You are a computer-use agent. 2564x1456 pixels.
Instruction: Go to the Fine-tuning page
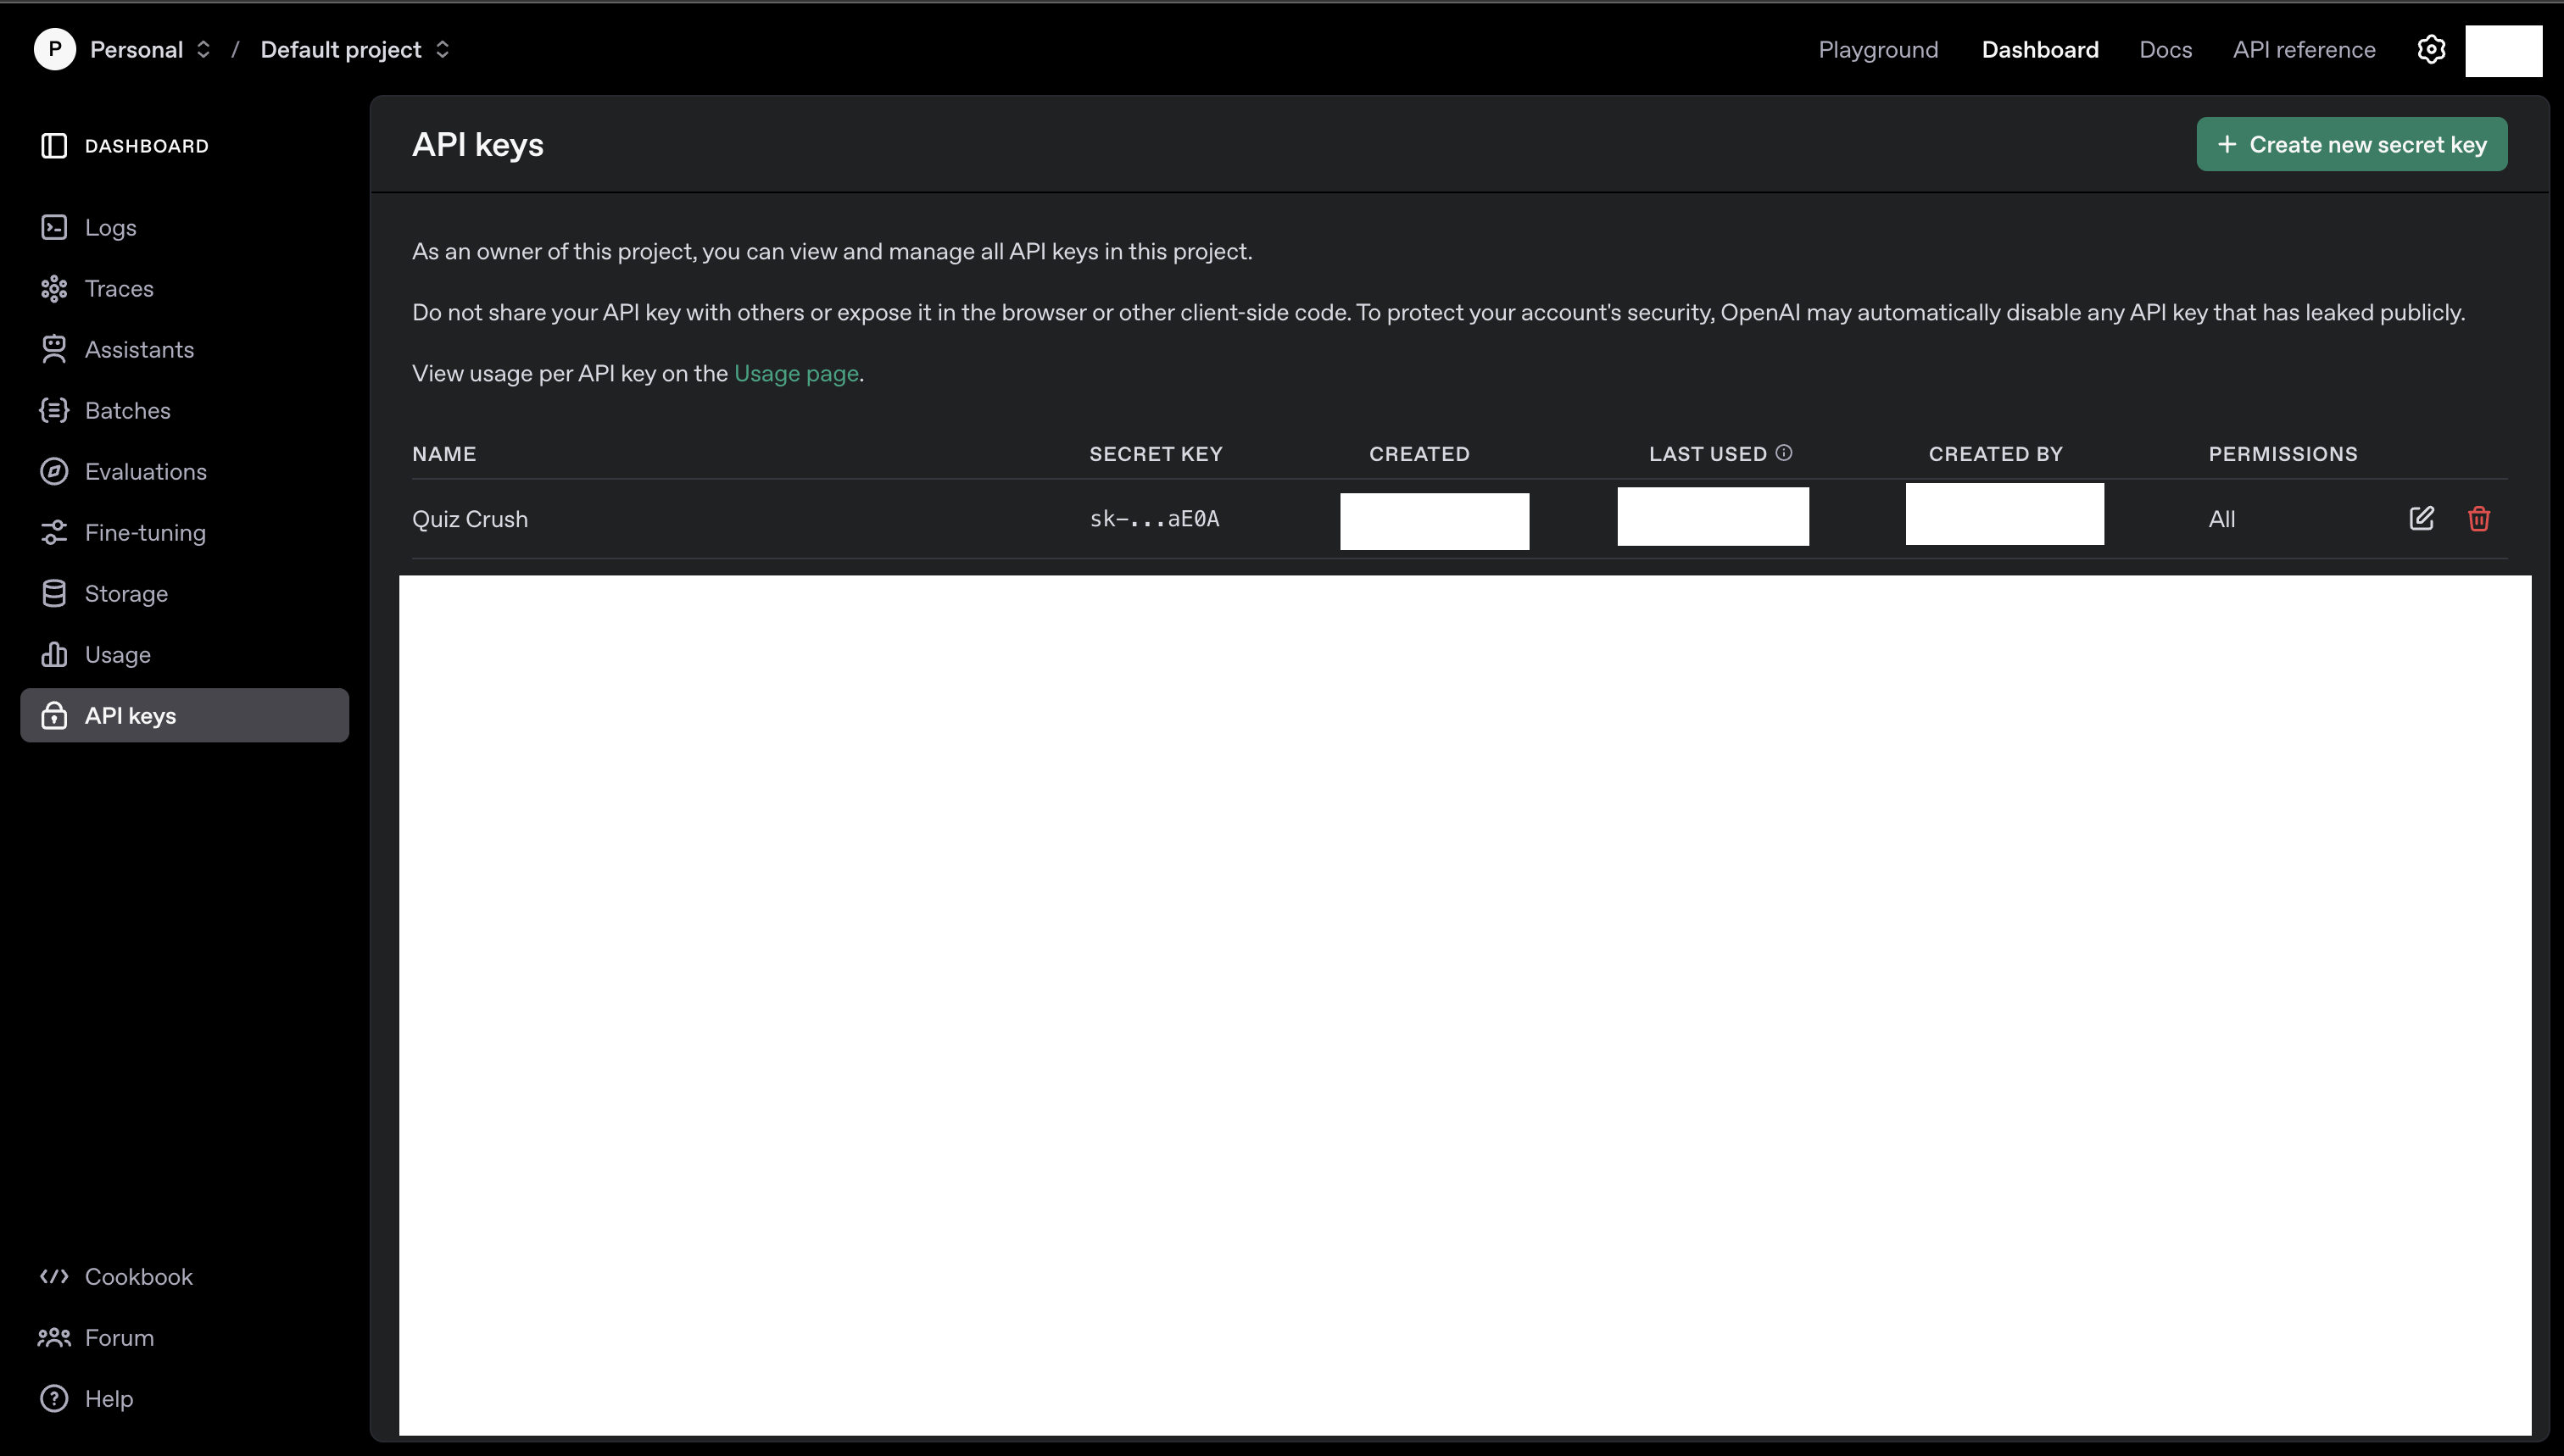tap(144, 532)
